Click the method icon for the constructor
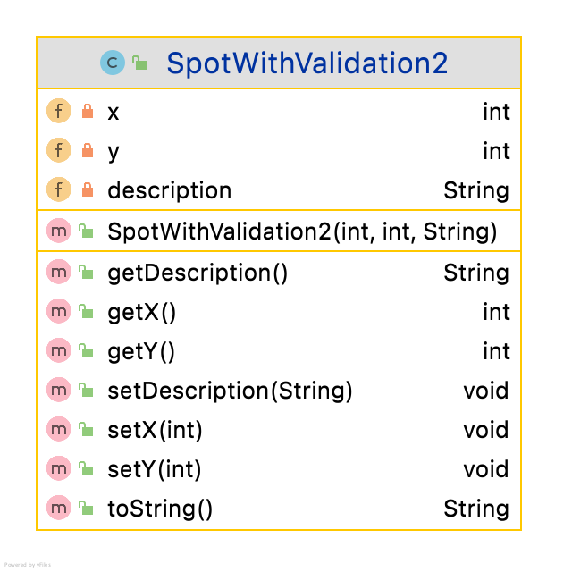This screenshot has height=572, width=572. 59,232
